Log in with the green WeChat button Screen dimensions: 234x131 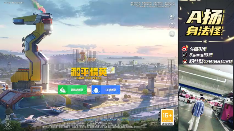(x=72, y=90)
